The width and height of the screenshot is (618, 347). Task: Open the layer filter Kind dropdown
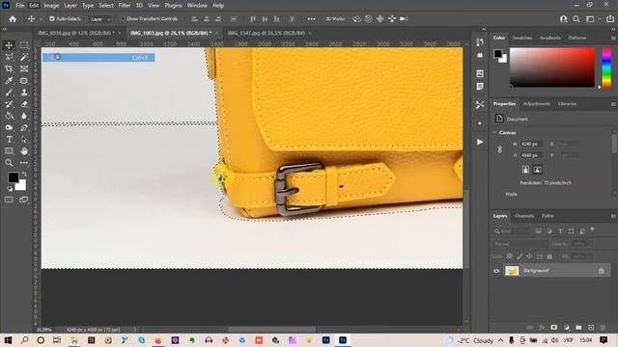(x=511, y=231)
